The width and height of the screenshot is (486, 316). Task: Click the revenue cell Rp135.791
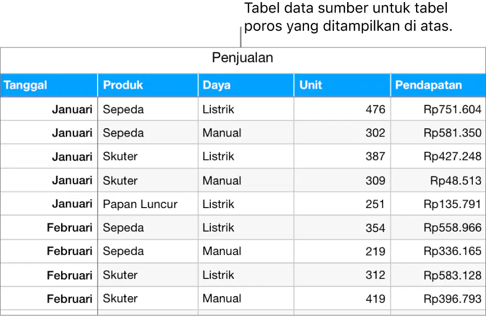point(438,204)
